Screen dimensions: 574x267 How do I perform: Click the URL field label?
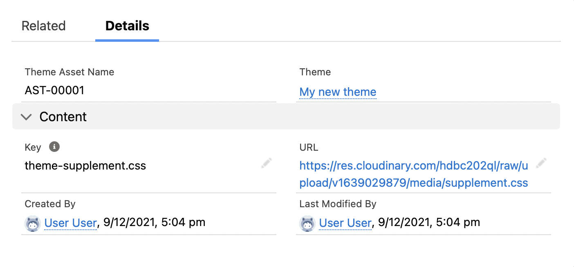[x=309, y=147]
